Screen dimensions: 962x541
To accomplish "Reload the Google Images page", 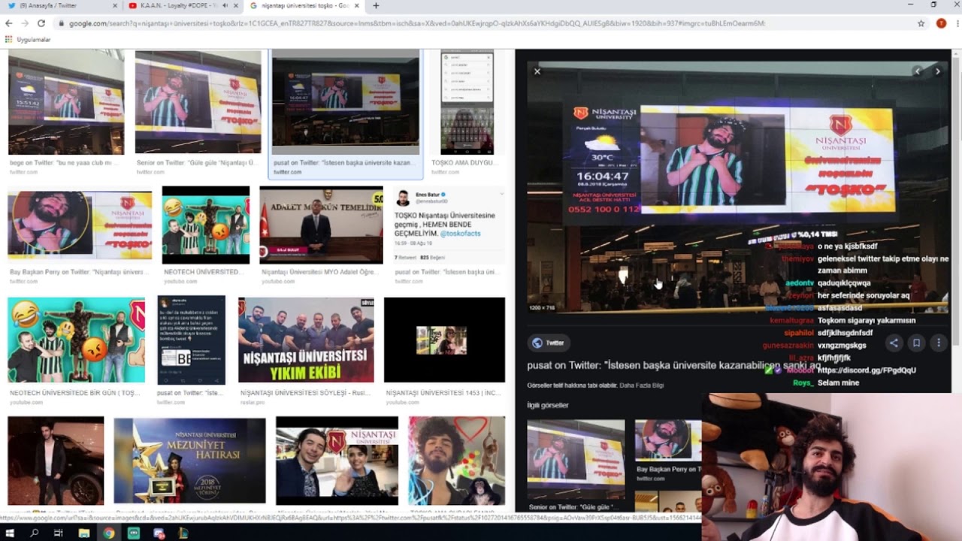I will 41,23.
